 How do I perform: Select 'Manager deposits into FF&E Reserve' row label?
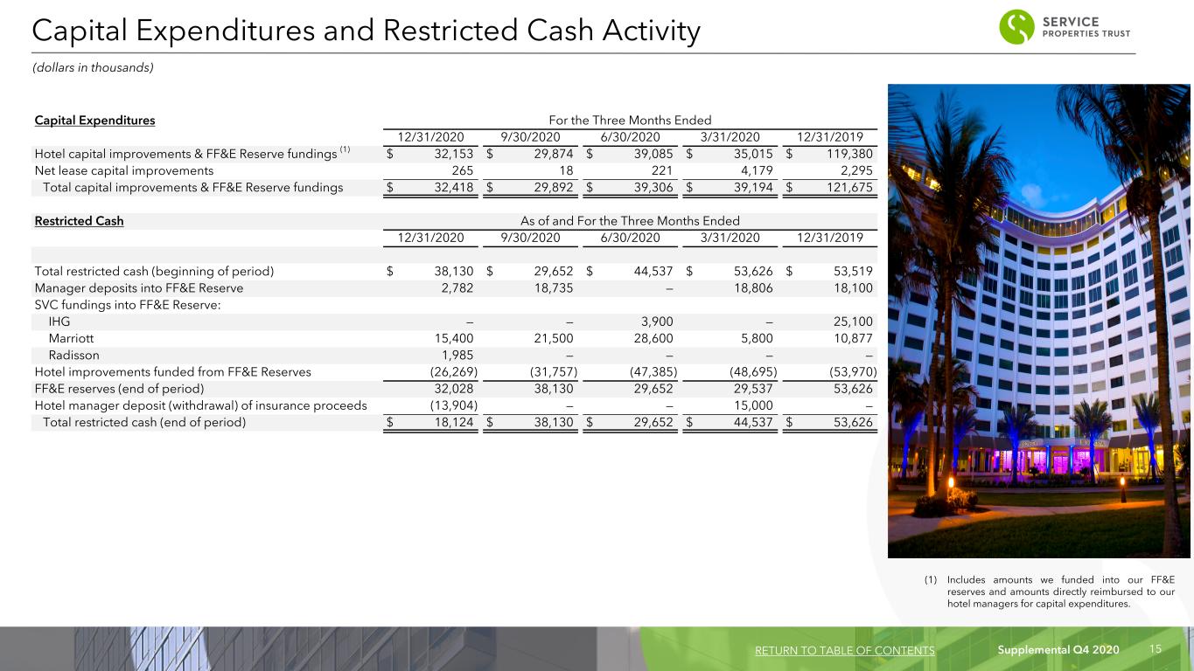click(138, 287)
